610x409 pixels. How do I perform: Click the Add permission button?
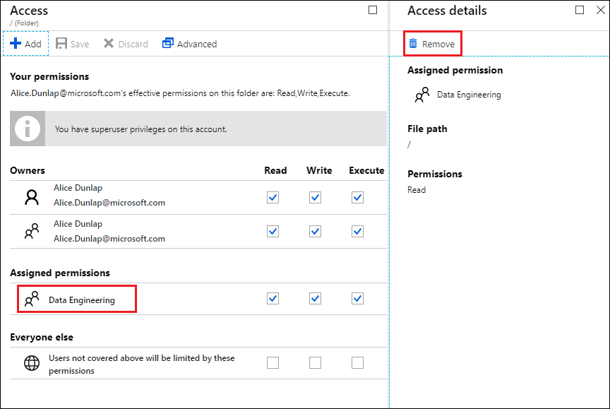click(25, 44)
